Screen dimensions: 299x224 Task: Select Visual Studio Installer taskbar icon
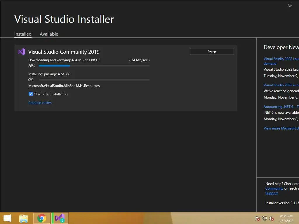60,218
